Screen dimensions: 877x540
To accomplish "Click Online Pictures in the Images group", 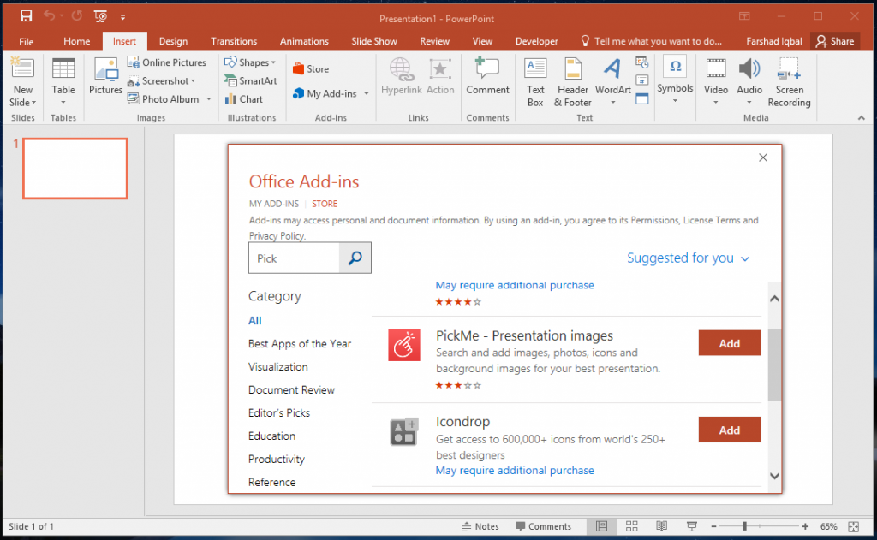I will point(167,62).
